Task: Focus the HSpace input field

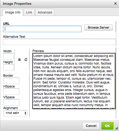Action: pos(11,92)
